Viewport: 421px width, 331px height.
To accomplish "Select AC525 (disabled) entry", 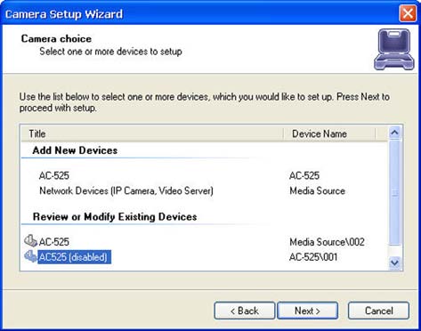I will 73,257.
